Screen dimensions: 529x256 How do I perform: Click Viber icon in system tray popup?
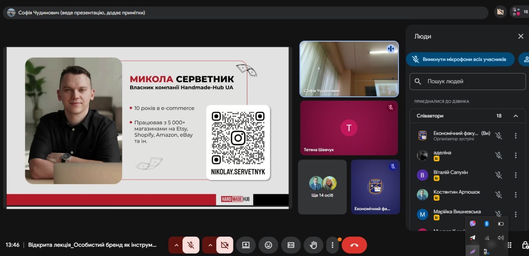[x=473, y=224]
